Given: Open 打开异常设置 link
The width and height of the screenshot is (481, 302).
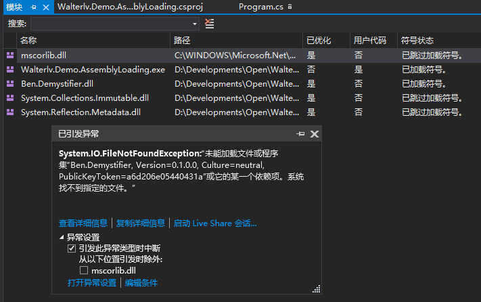Looking at the screenshot, I should (92, 282).
